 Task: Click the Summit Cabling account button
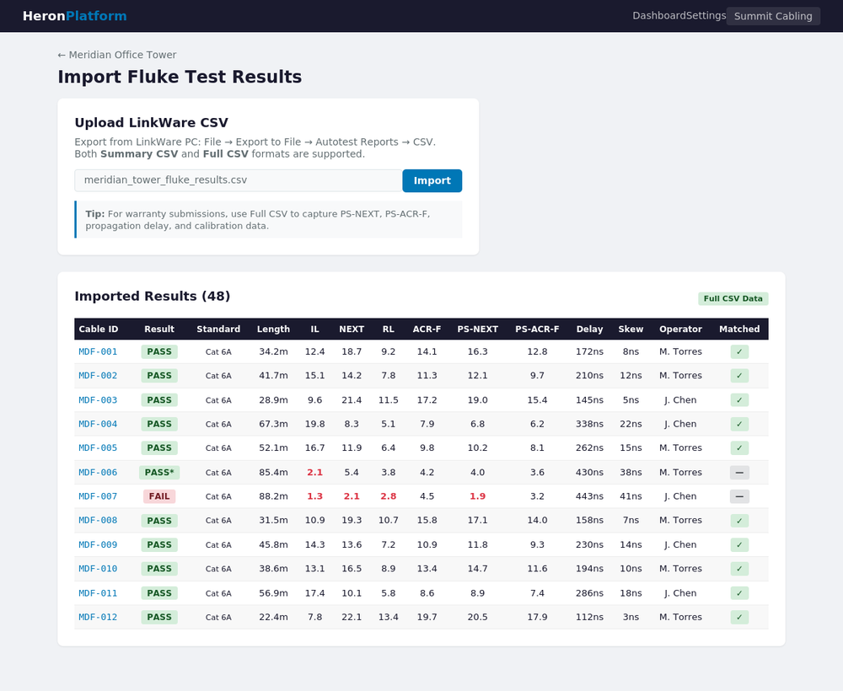tap(772, 15)
